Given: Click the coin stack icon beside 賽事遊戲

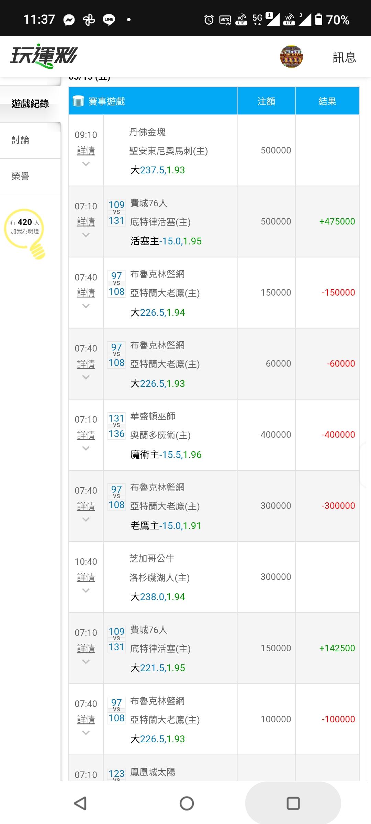Looking at the screenshot, I should pos(78,101).
